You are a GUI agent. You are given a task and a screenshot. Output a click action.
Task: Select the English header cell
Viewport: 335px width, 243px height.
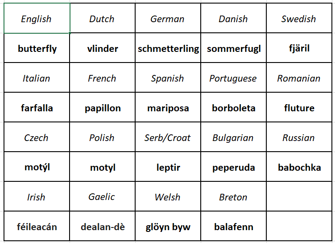click(36, 19)
